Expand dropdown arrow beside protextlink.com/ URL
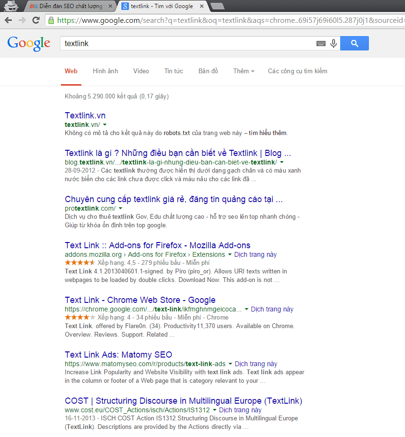 (x=120, y=208)
